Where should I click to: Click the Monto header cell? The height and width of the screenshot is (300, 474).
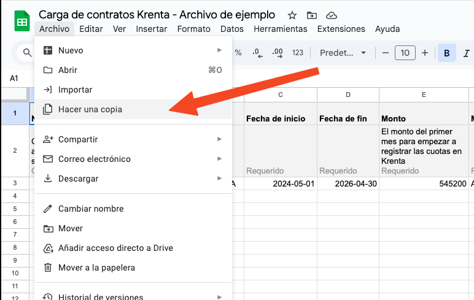[x=424, y=113]
